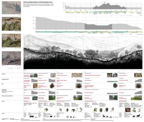Viewport: 144px width, 122px height.
Task: Open the reservoir satellite map thumbnail
Action: [x=11, y=8]
